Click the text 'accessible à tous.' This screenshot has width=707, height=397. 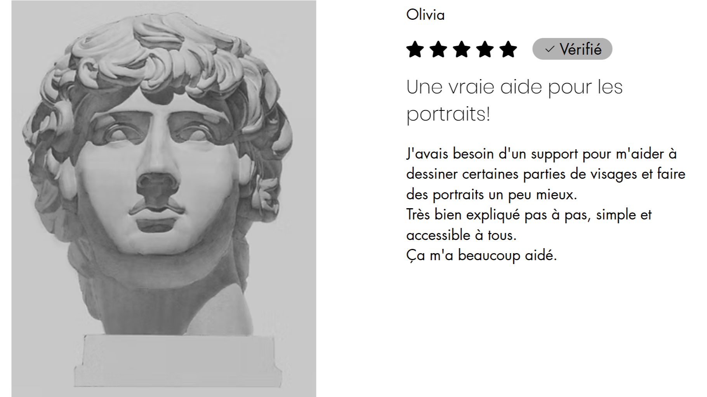461,235
